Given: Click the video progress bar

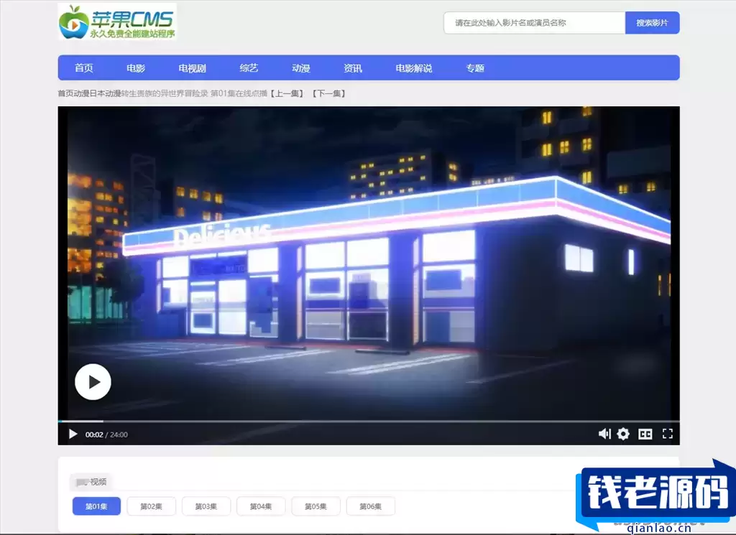Looking at the screenshot, I should [369, 421].
